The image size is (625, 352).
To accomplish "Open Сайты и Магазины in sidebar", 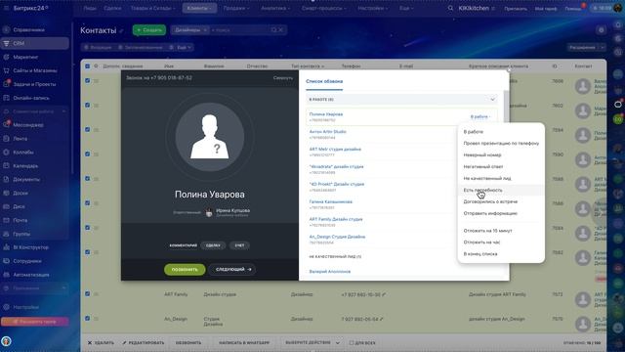I will pyautogui.click(x=35, y=70).
